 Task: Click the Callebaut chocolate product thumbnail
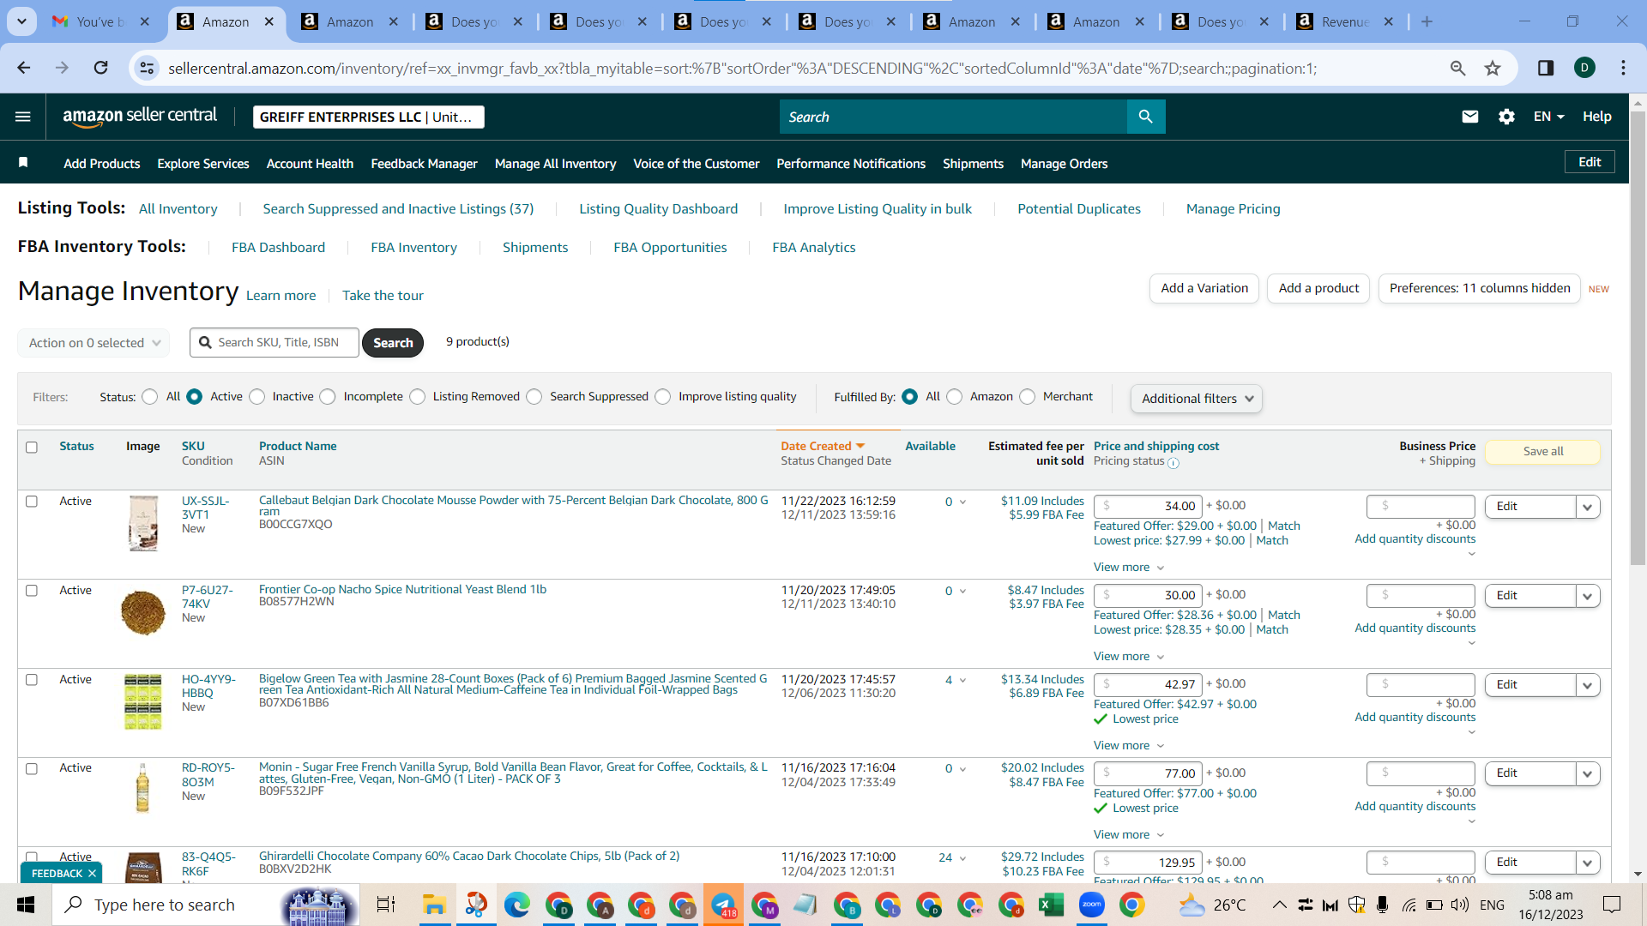click(143, 523)
